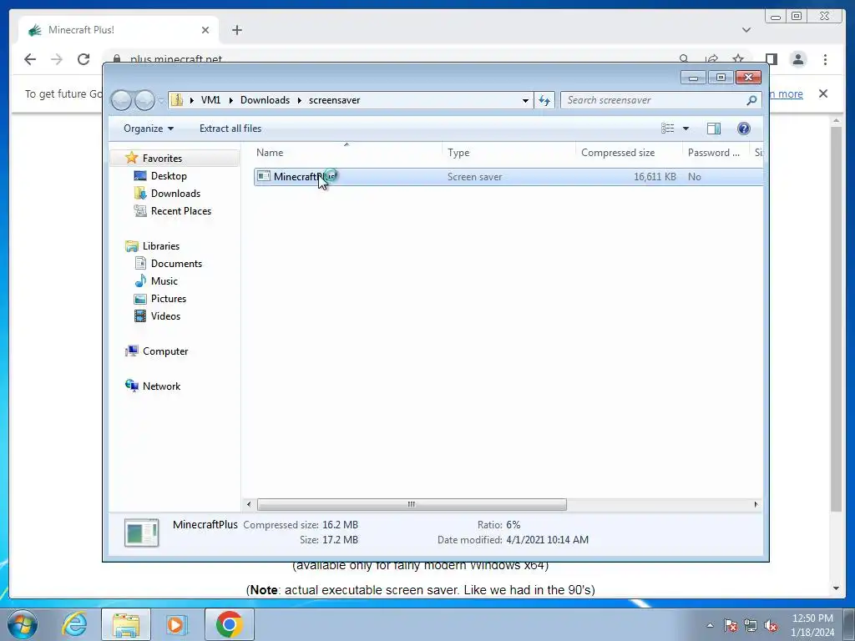Open Network in navigation pane
Screen dimensions: 855x641
(161, 386)
